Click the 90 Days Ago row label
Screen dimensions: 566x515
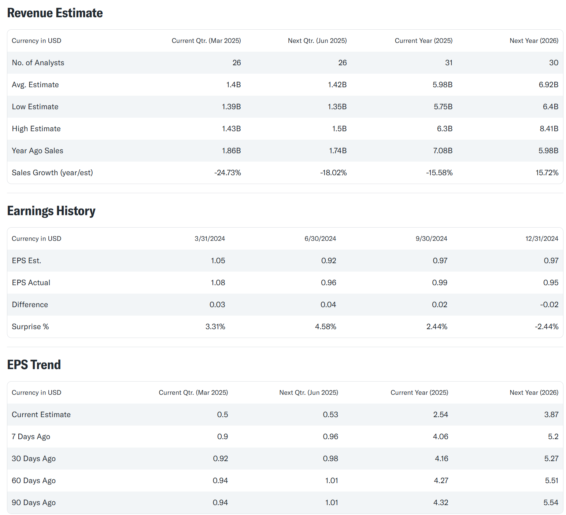[34, 503]
